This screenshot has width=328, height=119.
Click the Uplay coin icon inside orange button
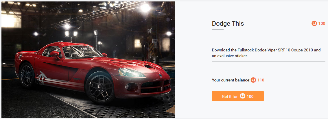click(x=243, y=96)
